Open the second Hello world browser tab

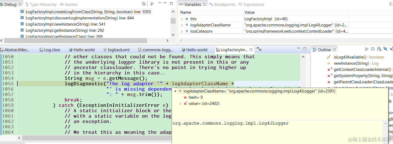click(x=195, y=50)
